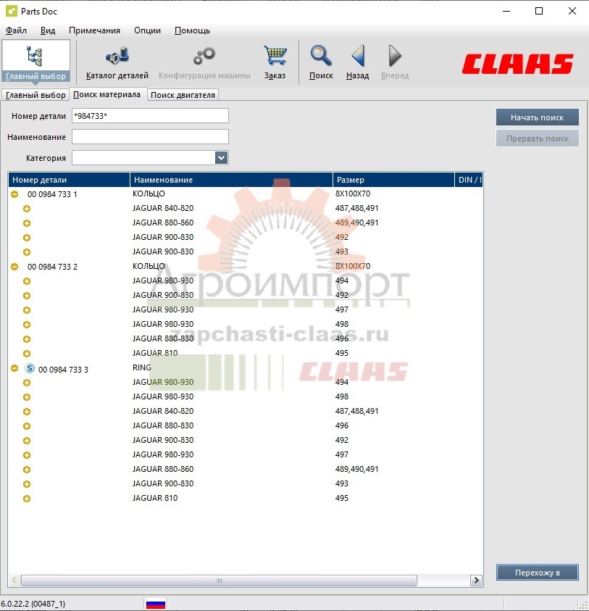Open the Примечания menu
589x611 pixels.
click(94, 30)
